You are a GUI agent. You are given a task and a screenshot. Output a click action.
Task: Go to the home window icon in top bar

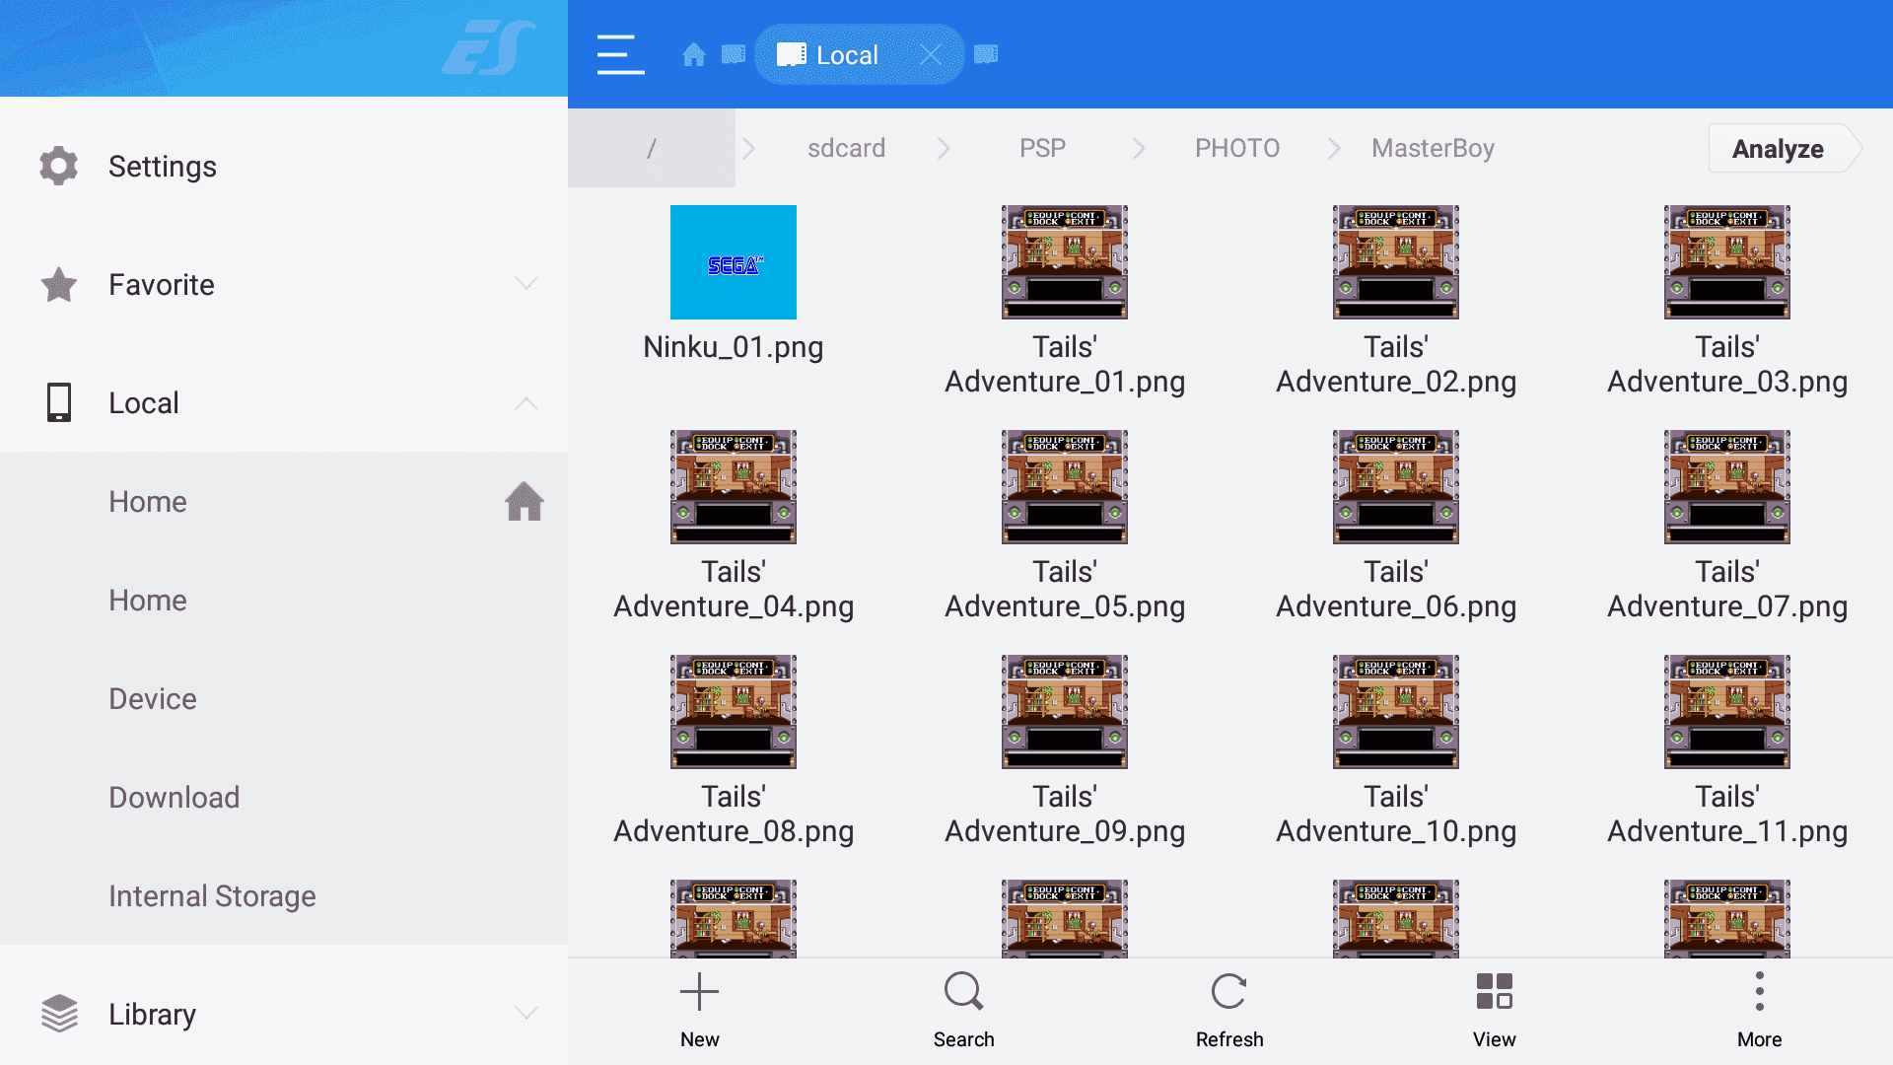tap(694, 54)
